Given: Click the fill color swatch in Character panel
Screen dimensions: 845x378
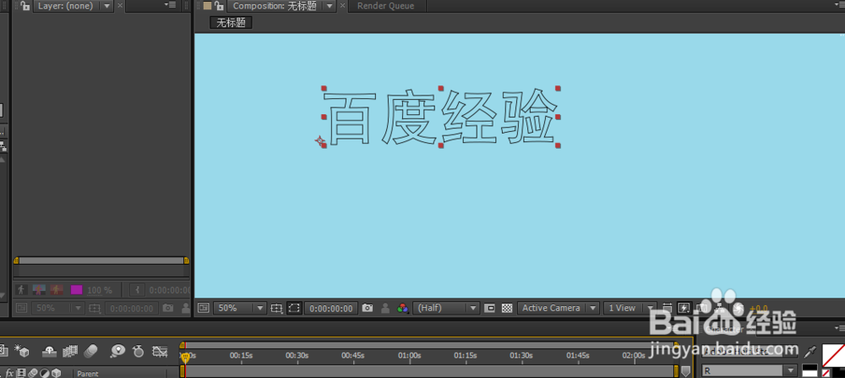Looking at the screenshot, I should [x=833, y=355].
